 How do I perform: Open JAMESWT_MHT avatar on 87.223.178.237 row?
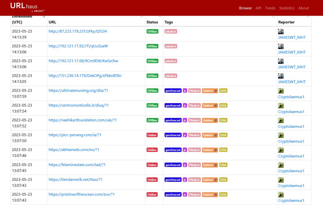[281, 32]
